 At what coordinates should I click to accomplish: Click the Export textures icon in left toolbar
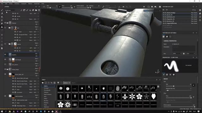pyautogui.click(x=2, y=48)
